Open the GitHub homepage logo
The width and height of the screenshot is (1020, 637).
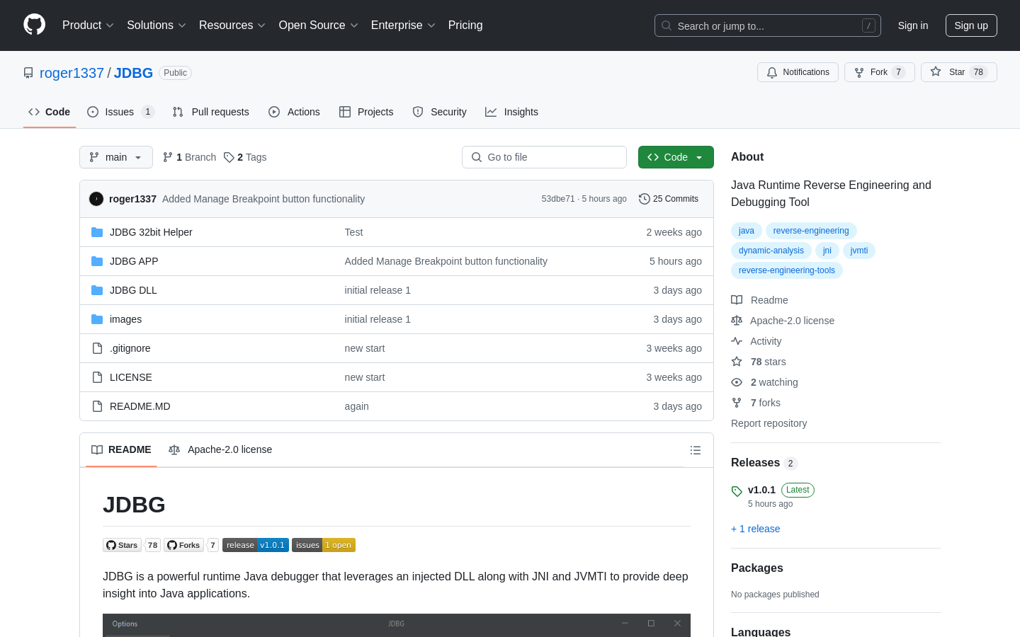(x=34, y=25)
